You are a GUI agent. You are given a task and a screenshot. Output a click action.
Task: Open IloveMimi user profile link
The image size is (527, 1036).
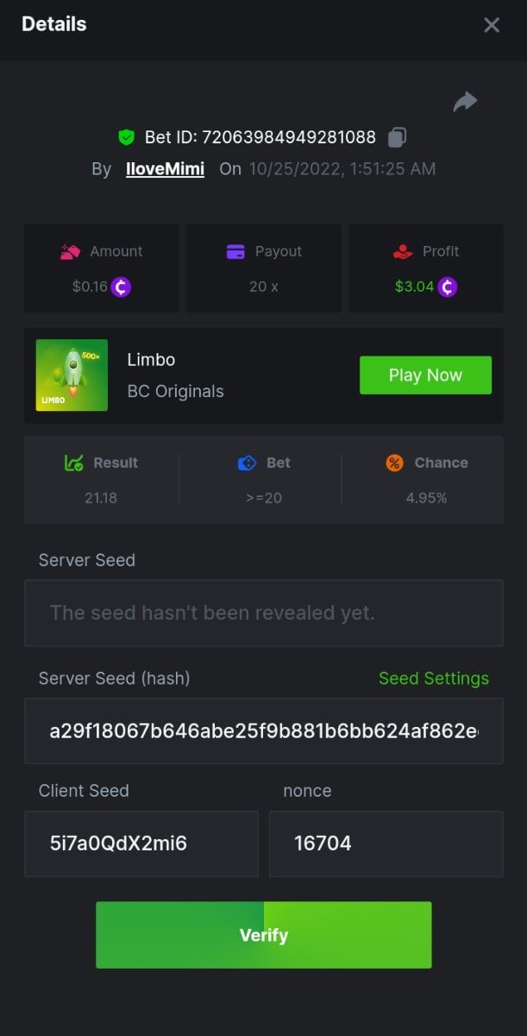(x=166, y=168)
